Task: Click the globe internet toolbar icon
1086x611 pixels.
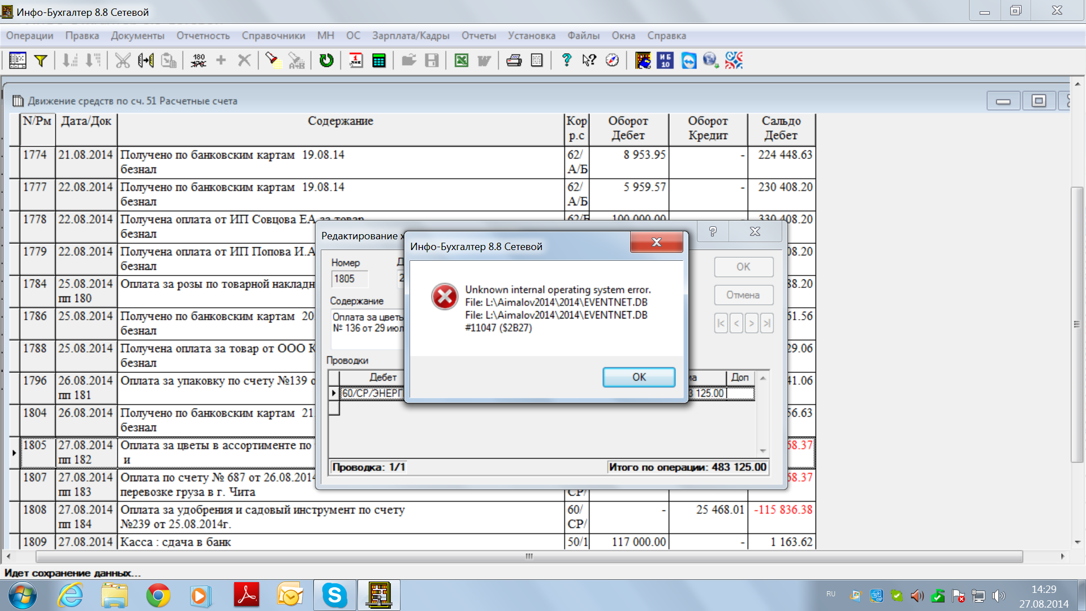Action: click(x=711, y=60)
